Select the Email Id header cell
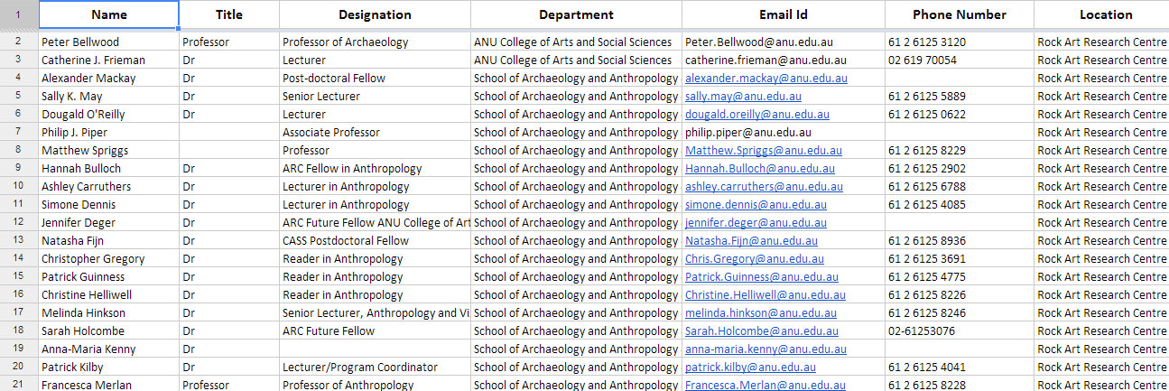The image size is (1169, 391). tap(783, 14)
